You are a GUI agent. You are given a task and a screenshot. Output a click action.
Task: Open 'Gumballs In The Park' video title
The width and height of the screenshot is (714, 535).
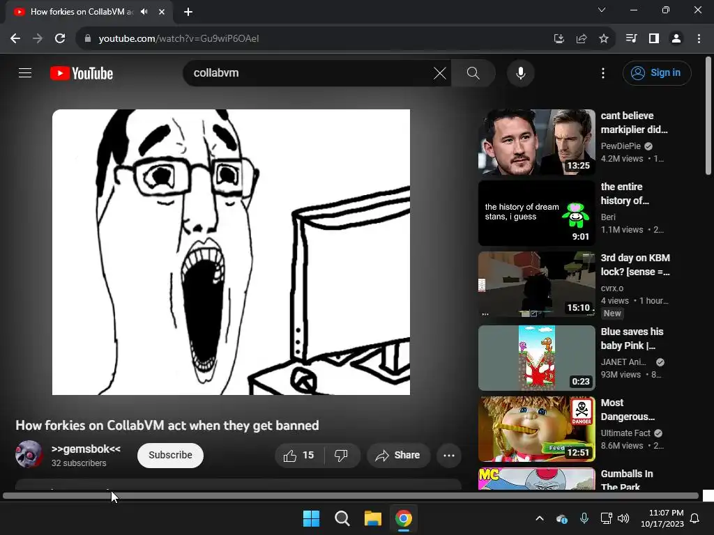pos(627,480)
